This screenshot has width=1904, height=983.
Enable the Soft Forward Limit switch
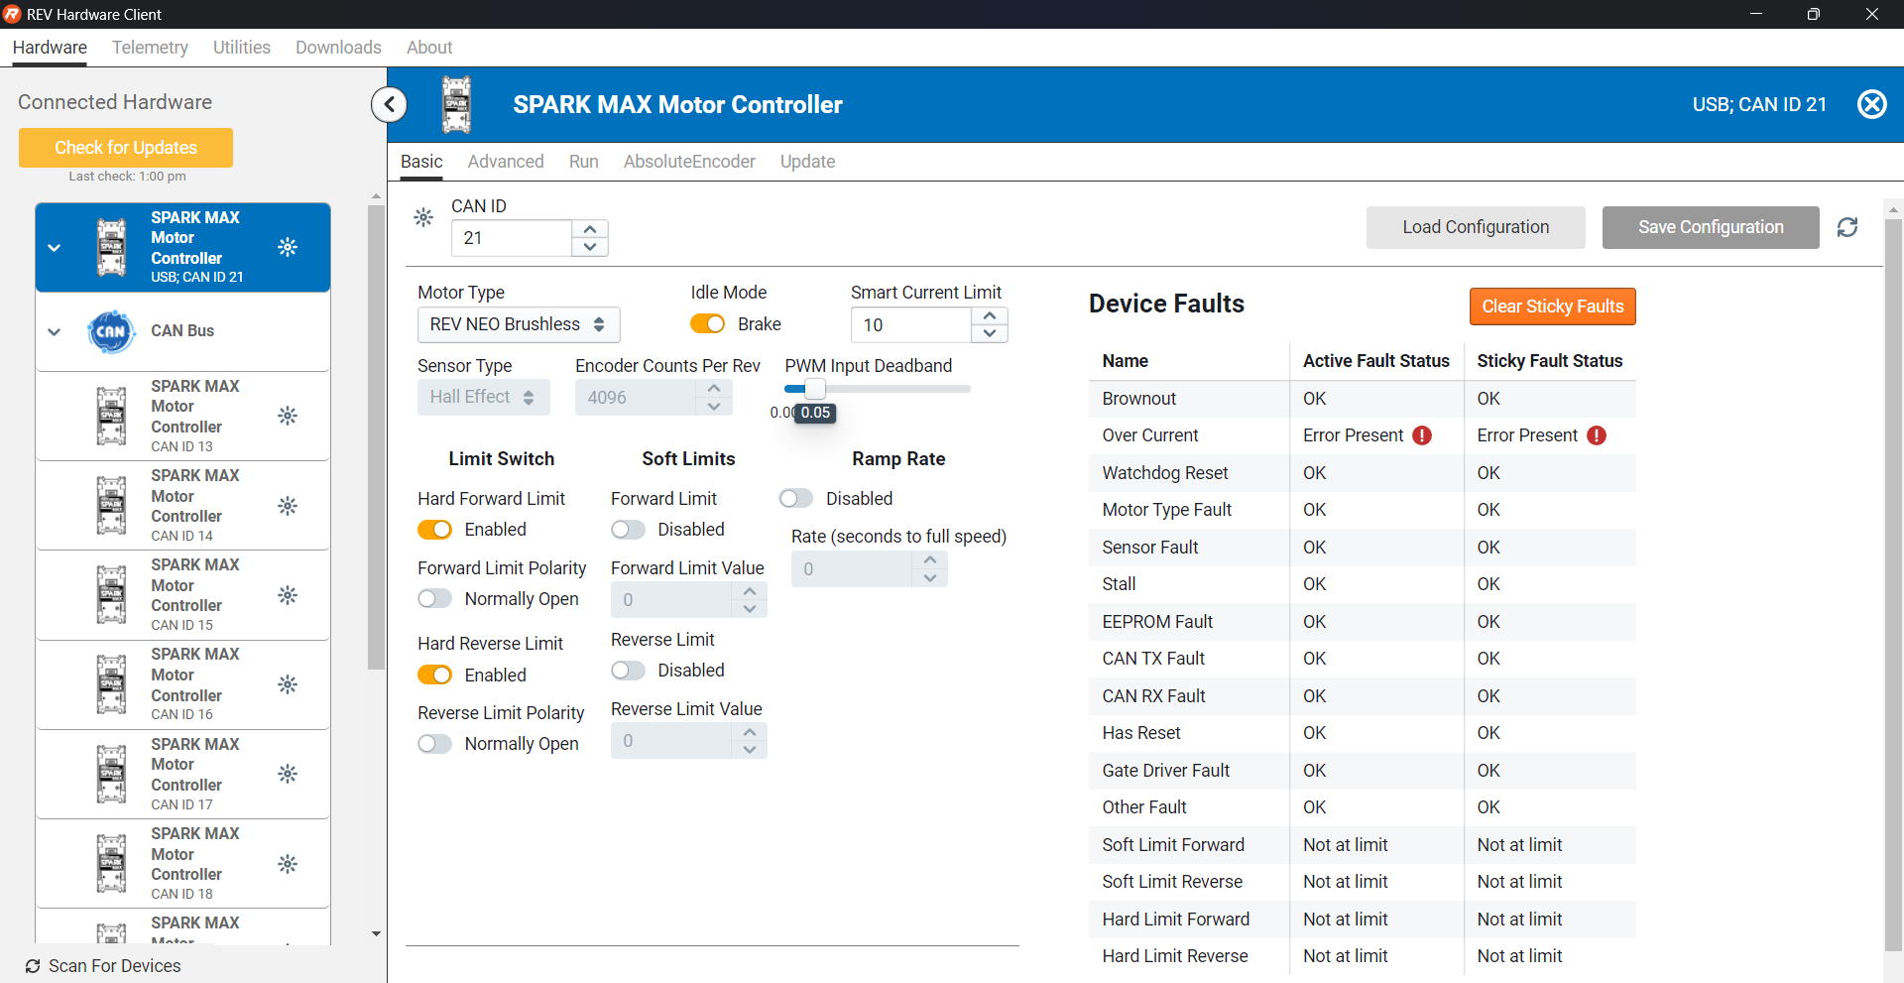point(628,530)
